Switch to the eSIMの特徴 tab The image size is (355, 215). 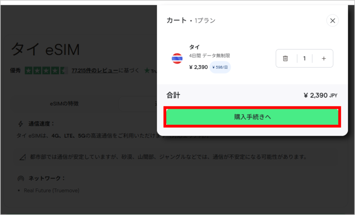pyautogui.click(x=64, y=104)
